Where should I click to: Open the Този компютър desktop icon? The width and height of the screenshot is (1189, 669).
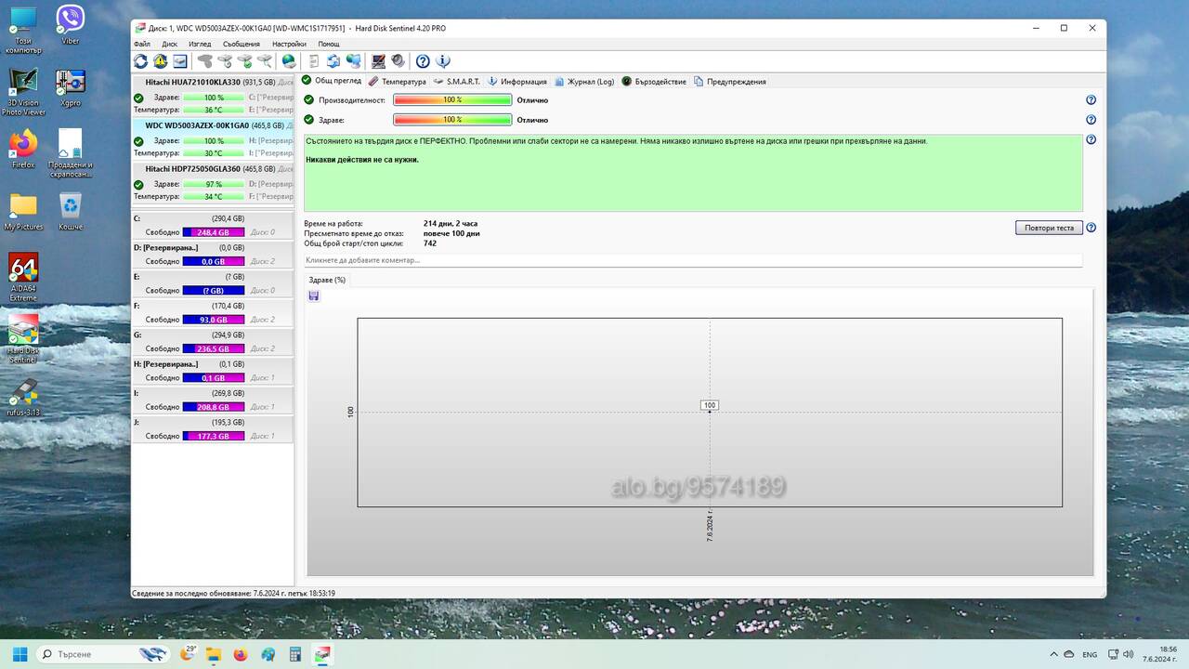pos(23,30)
